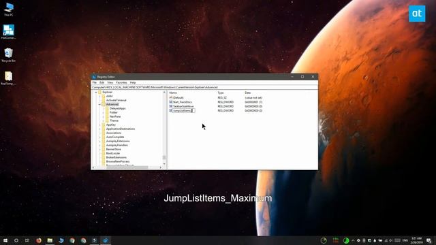This screenshot has height=245, width=436.
Task: Launch Firefox from the taskbar
Action: (39, 240)
